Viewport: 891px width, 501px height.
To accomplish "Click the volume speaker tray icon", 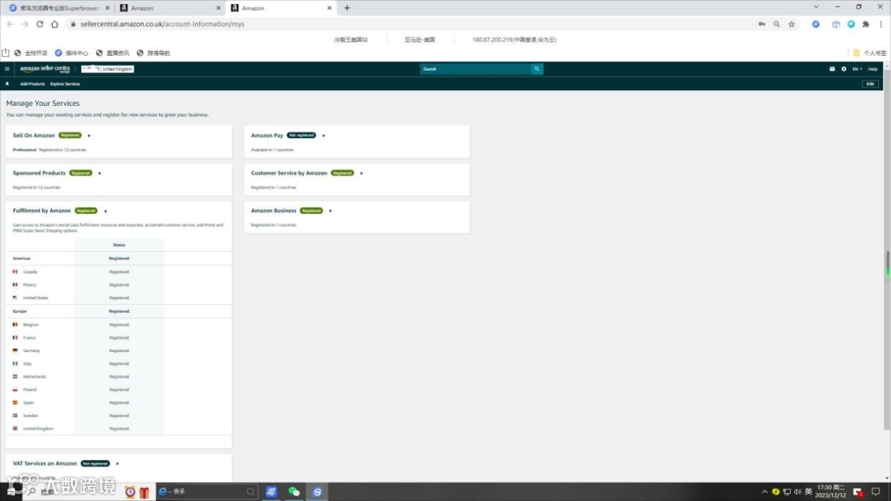I will 797,492.
